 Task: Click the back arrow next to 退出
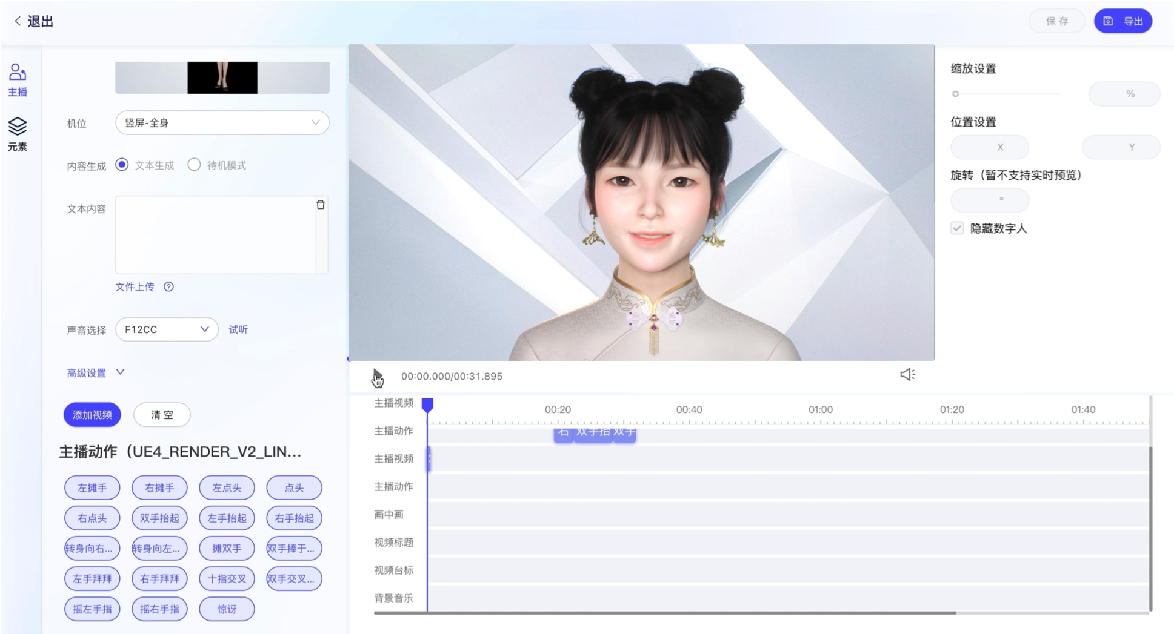[18, 21]
